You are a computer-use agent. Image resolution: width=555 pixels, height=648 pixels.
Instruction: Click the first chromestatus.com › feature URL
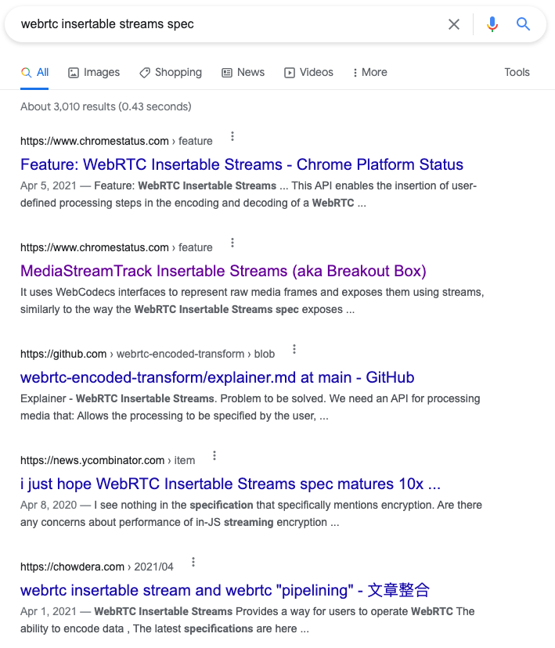117,142
